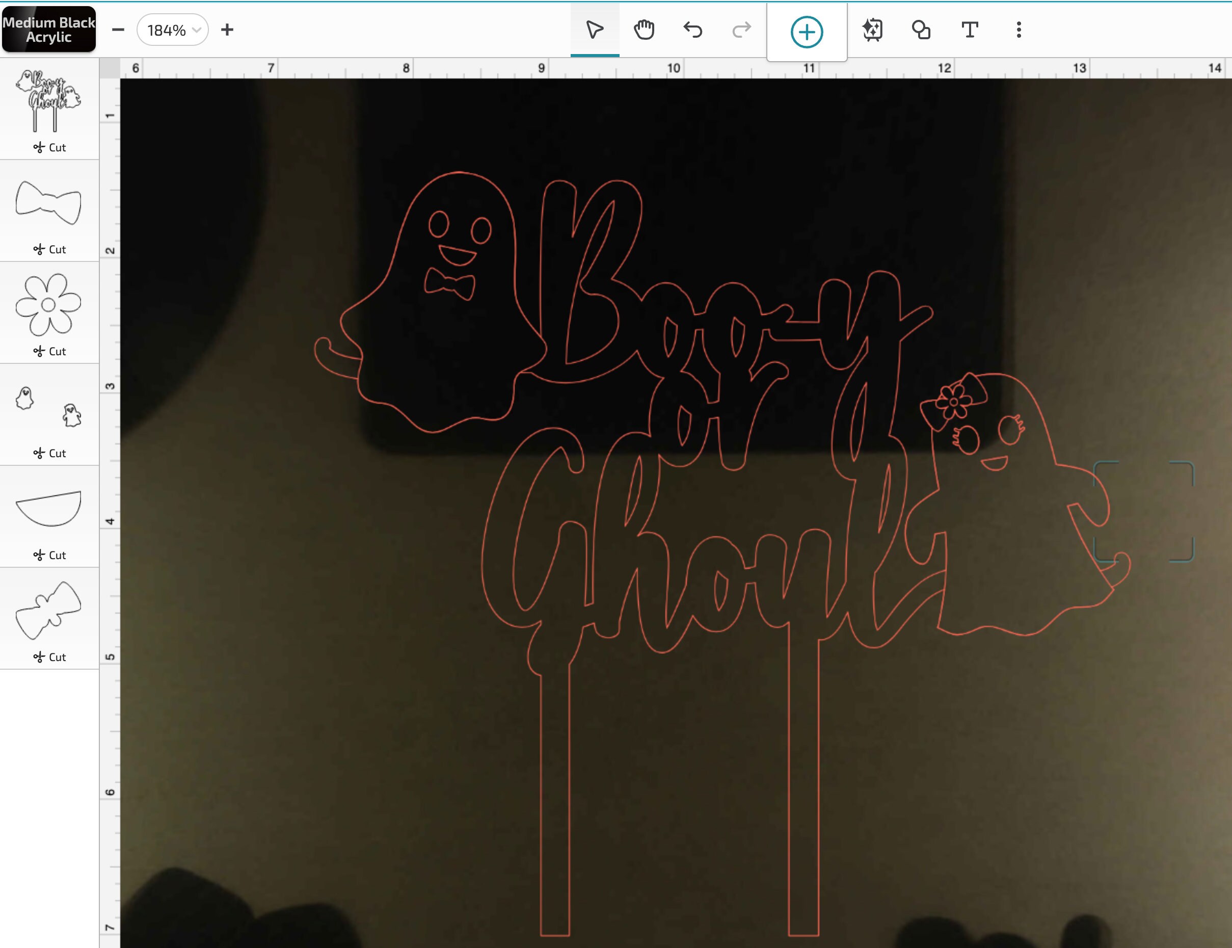Redo the last undone action
Viewport: 1232px width, 948px height.
(x=741, y=30)
